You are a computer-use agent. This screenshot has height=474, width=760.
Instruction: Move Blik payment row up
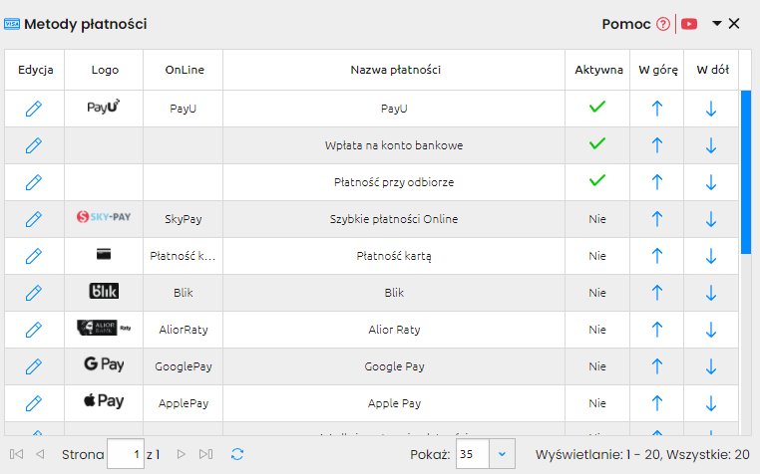656,293
